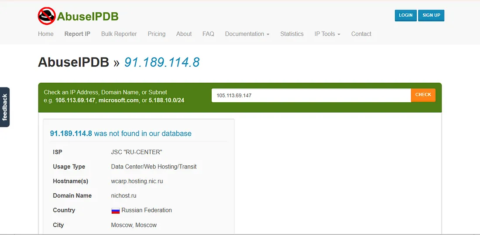This screenshot has width=480, height=235.
Task: Focus the IP address search field
Action: coord(311,95)
